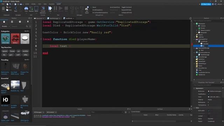Collapse the ReplicatedStorage tree node
Image resolution: width=224 pixels, height=126 pixels.
point(194,48)
